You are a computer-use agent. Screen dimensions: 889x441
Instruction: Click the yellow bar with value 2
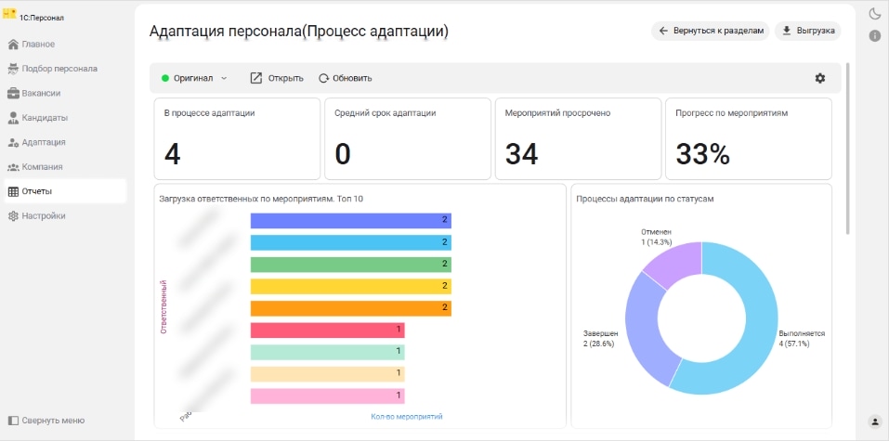tap(351, 286)
